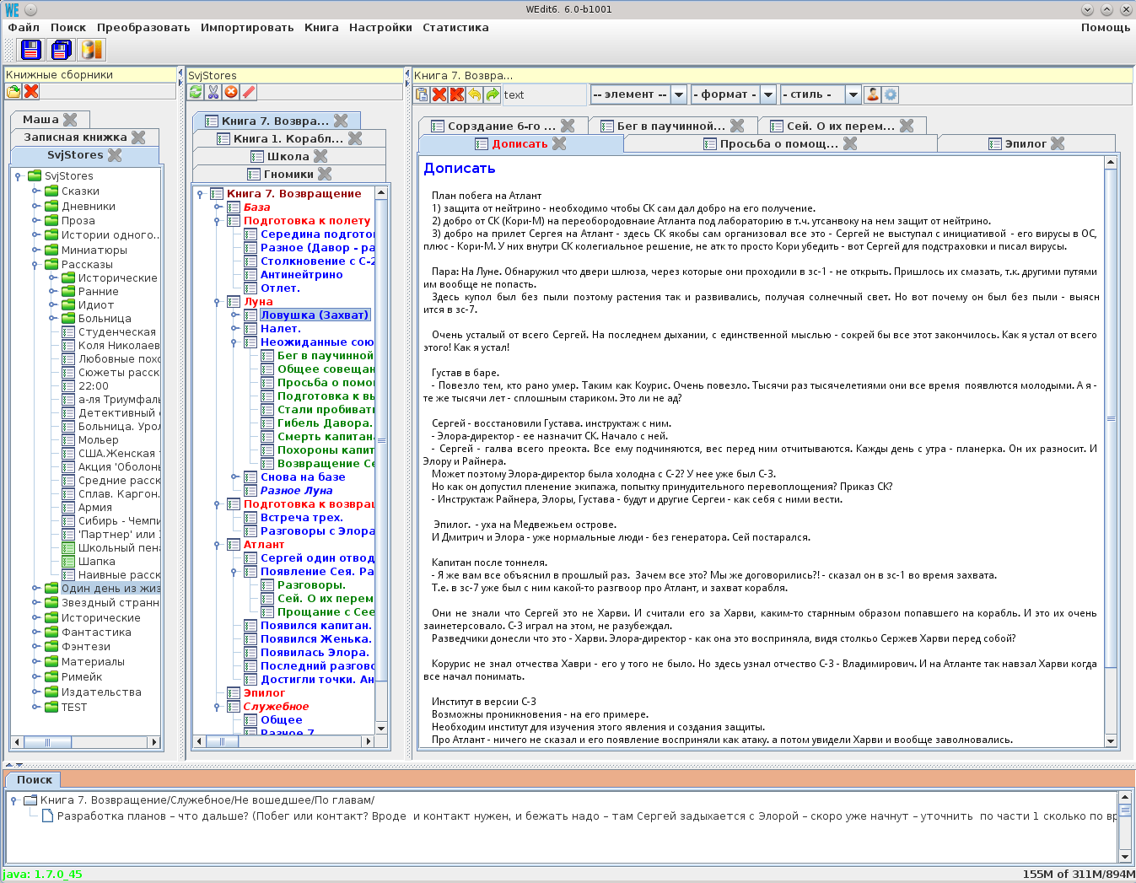Expand the Сказки folder in the tree
The image size is (1136, 883).
(x=35, y=191)
